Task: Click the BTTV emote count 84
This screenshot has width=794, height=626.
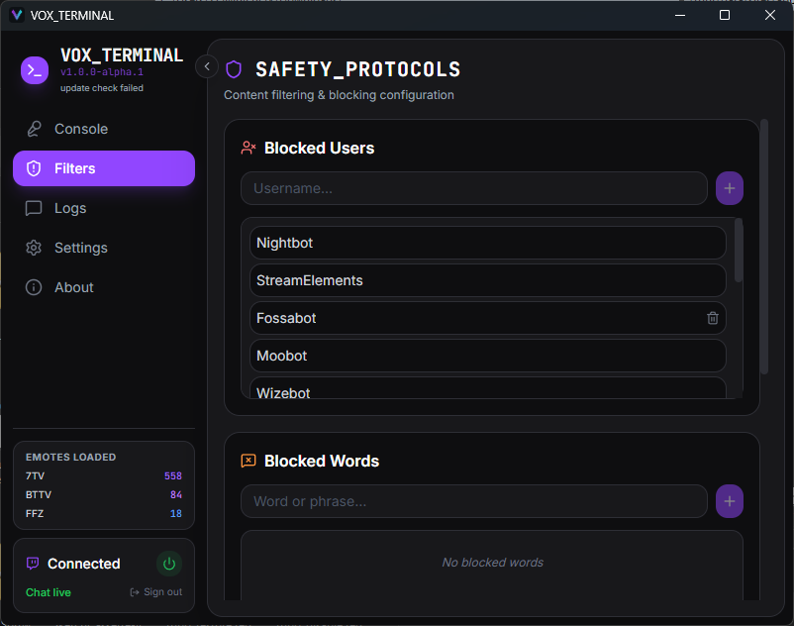Action: [x=175, y=495]
